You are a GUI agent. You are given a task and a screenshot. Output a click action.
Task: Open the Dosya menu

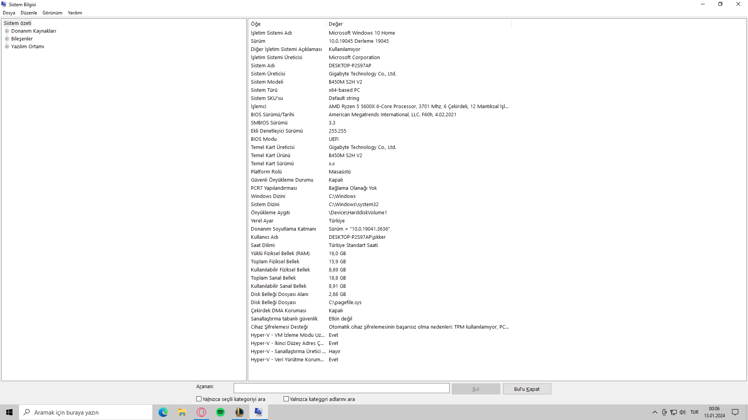9,13
